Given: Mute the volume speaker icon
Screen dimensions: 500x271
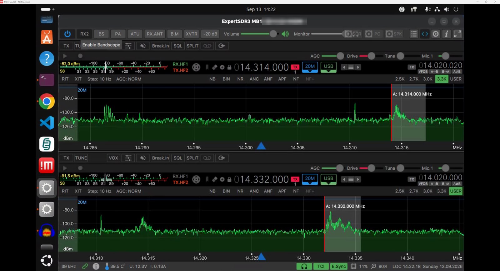Looking at the screenshot, I should 285,34.
